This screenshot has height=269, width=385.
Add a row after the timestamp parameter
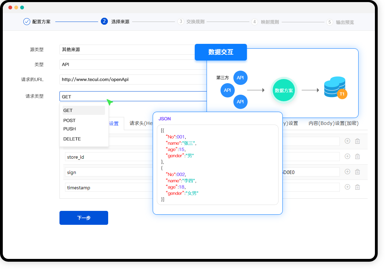tap(347, 187)
